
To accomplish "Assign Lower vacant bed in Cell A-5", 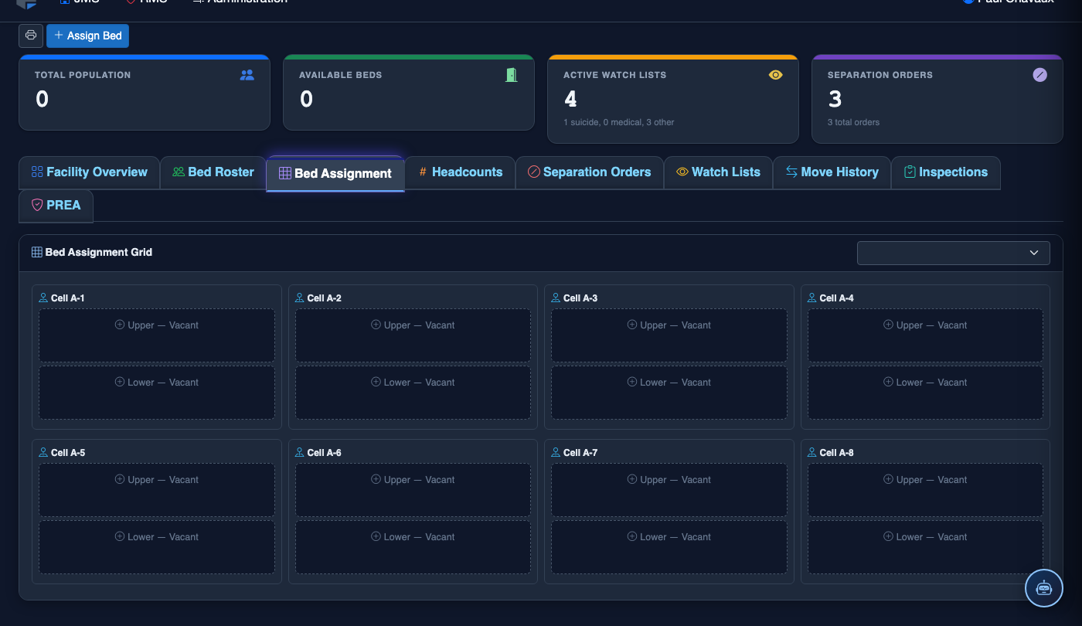I will click(x=157, y=547).
